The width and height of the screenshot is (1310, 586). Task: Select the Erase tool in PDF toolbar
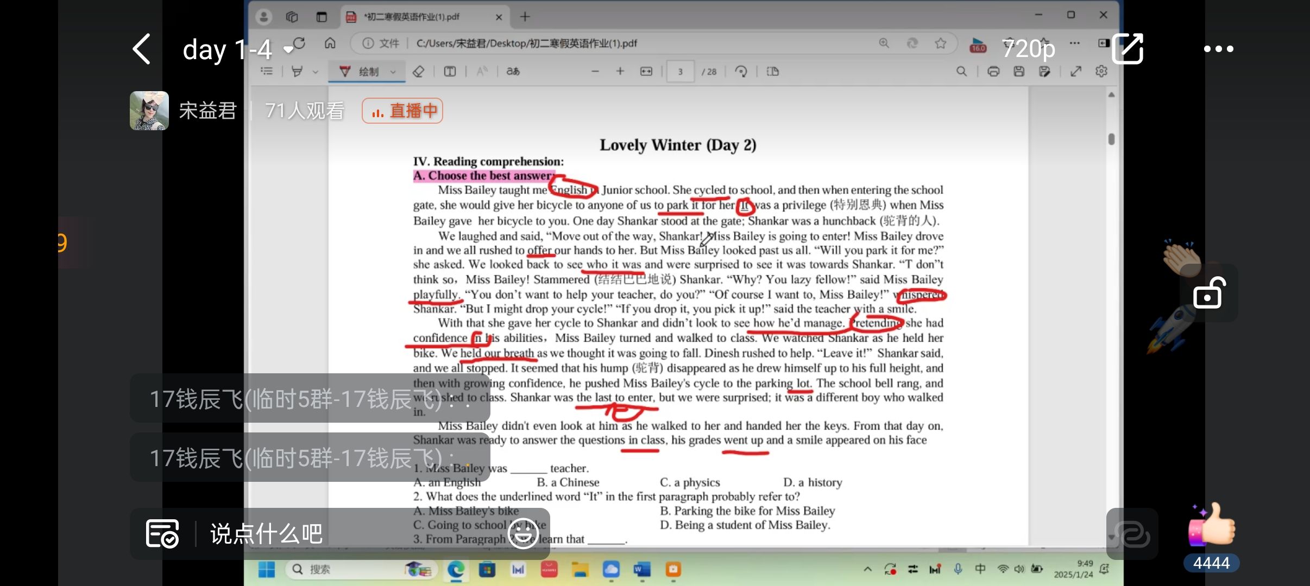(x=418, y=72)
